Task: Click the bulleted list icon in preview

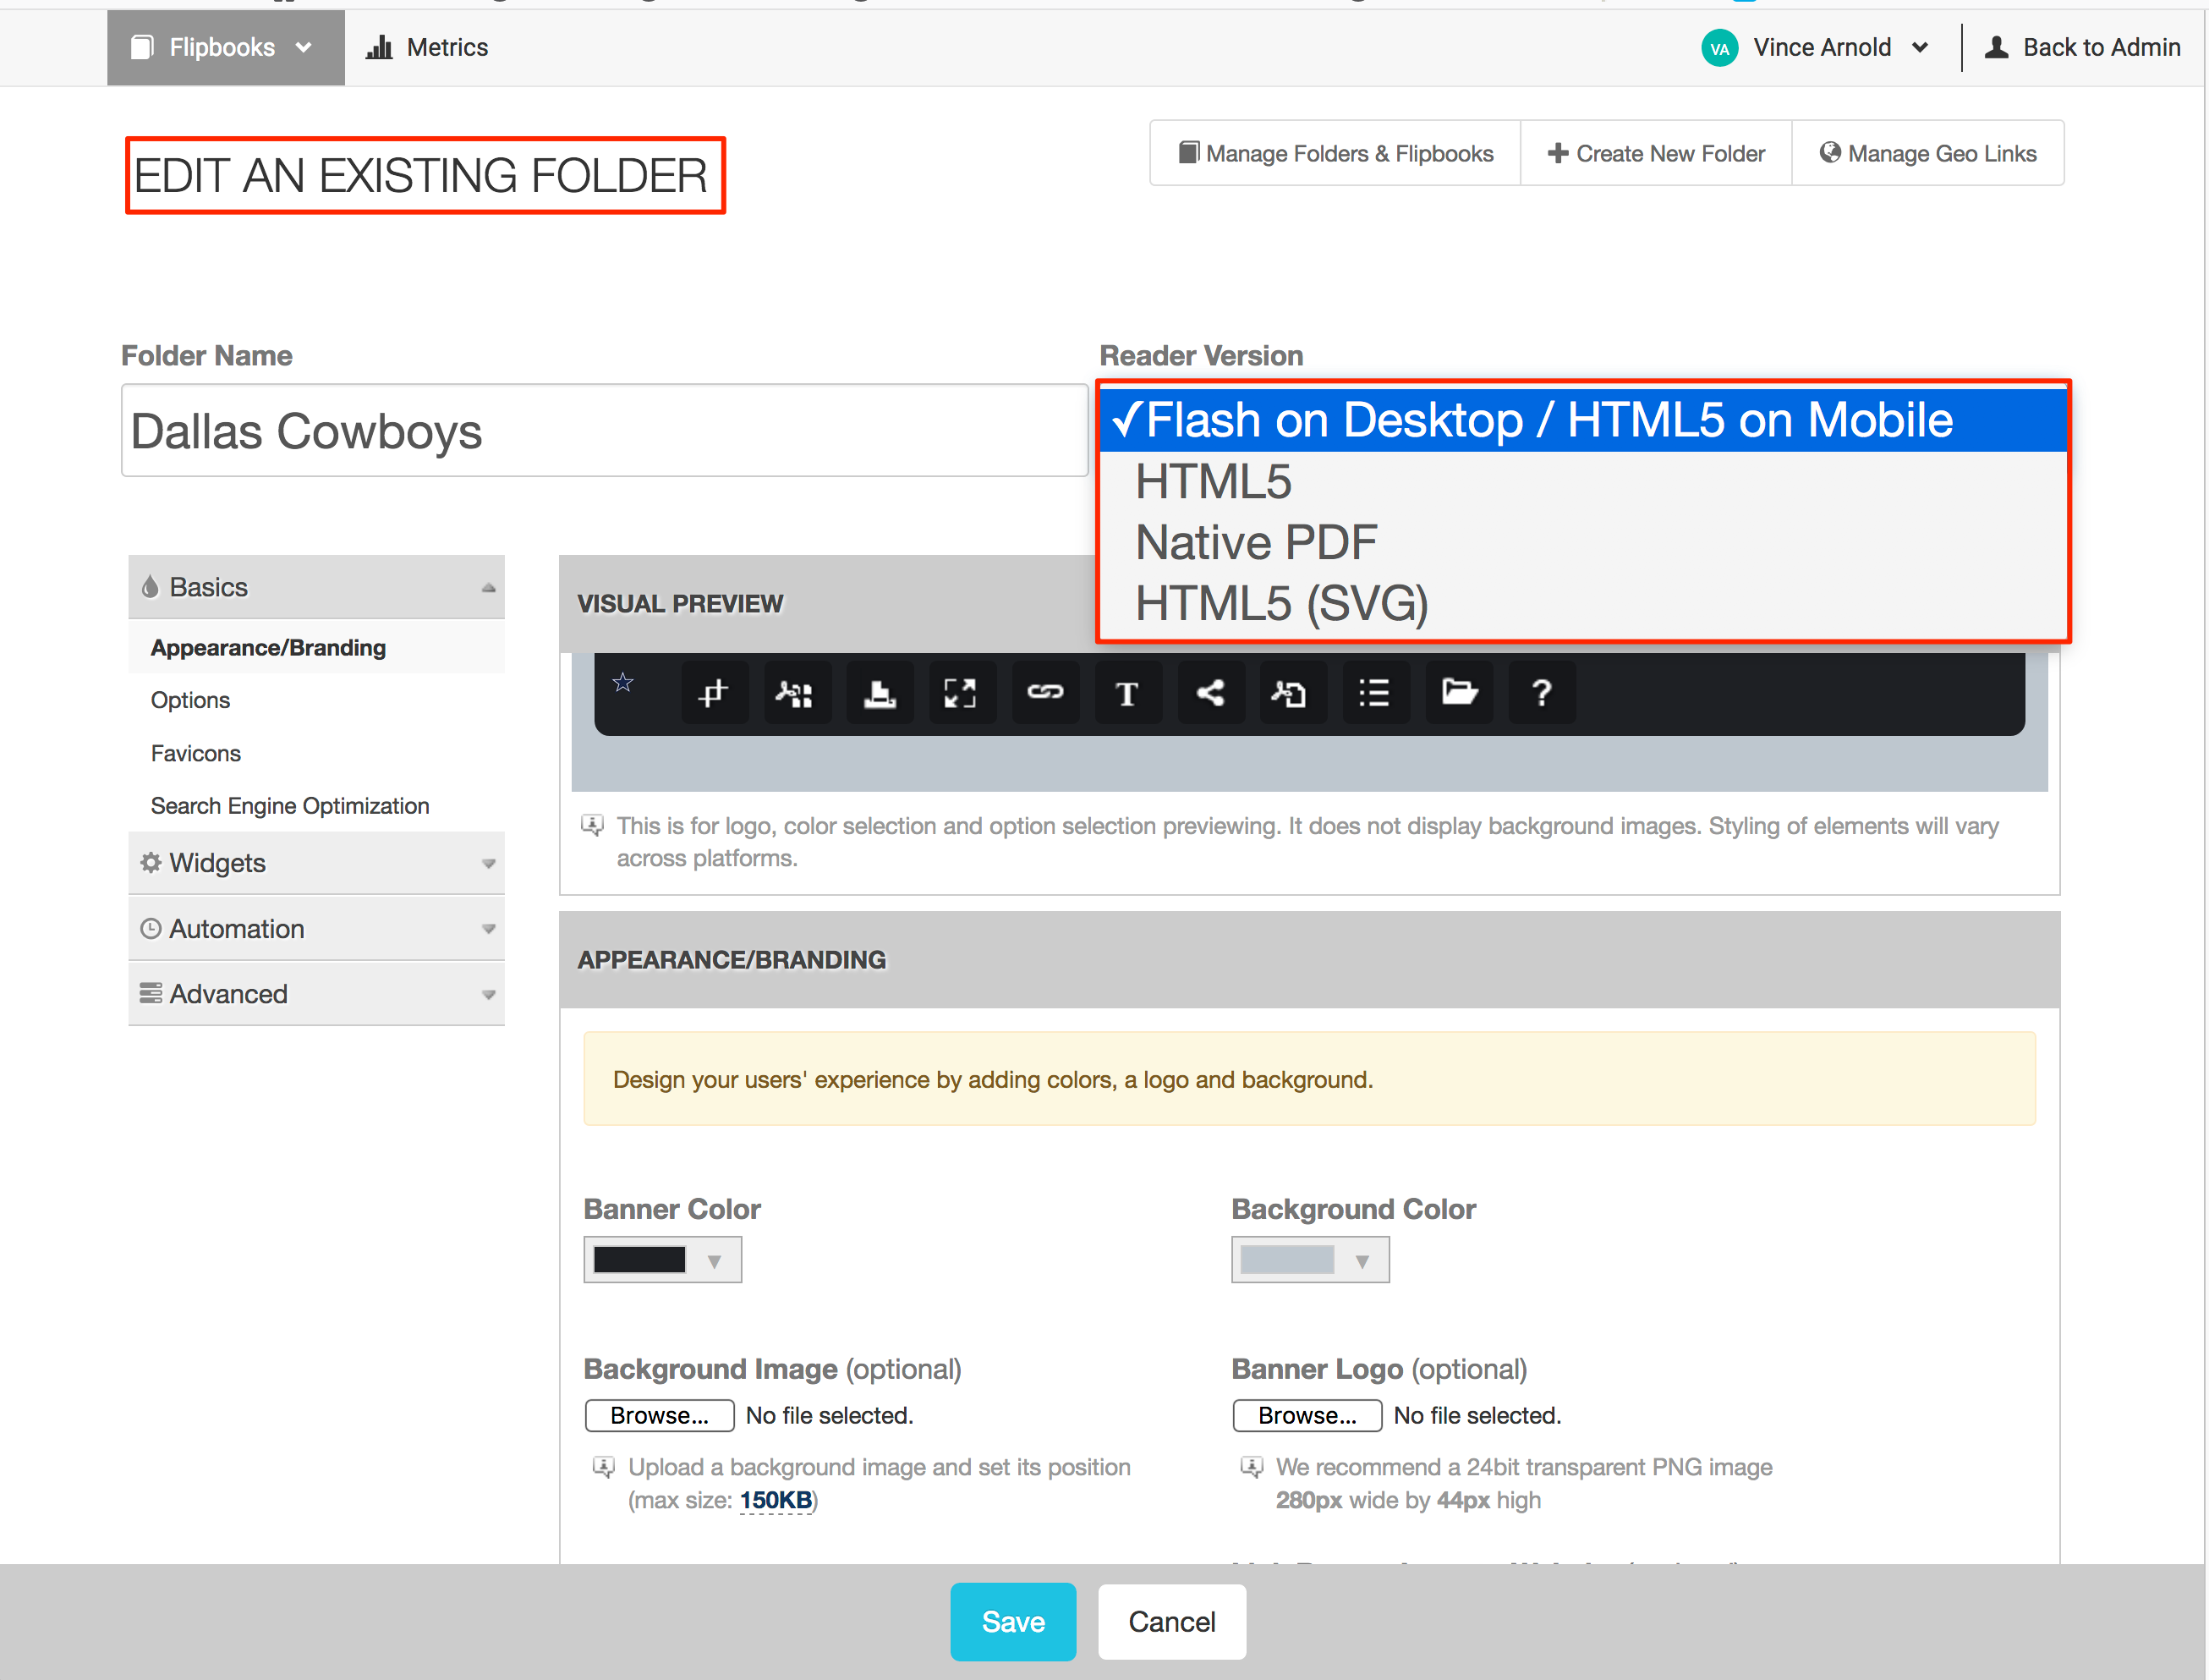Action: coord(1375,692)
